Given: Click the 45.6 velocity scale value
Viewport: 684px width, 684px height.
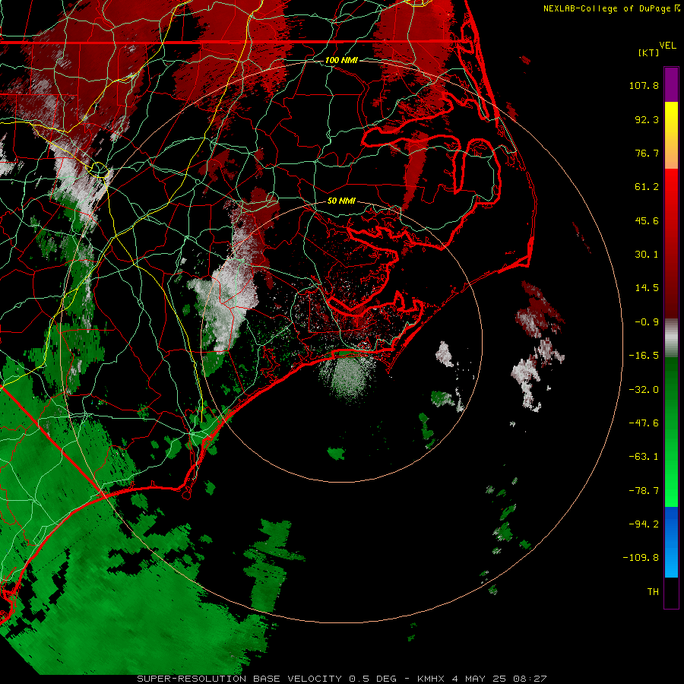Looking at the screenshot, I should point(647,220).
